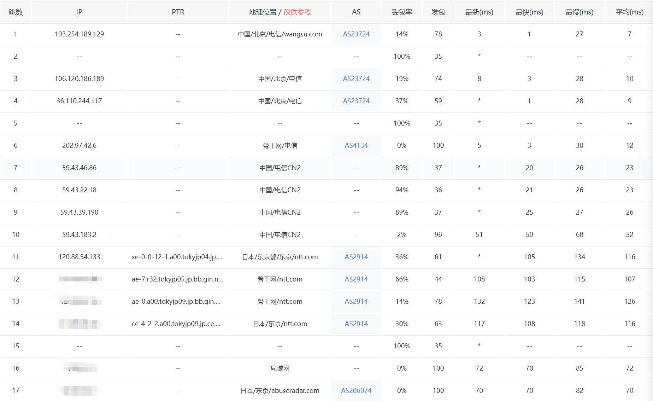Click the 地理位置 / 仅供参考 column header
This screenshot has height=401, width=653.
(280, 12)
